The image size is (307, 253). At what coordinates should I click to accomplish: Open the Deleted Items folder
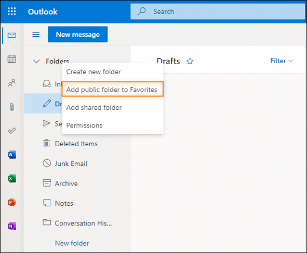pyautogui.click(x=77, y=144)
